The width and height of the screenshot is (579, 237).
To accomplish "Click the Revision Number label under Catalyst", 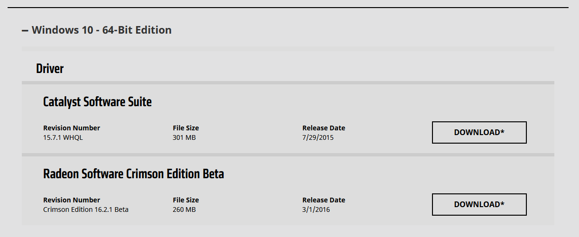I will click(x=72, y=128).
